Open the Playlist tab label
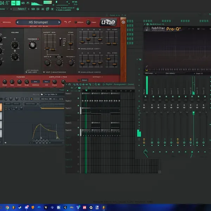 pyautogui.click(x=109, y=84)
